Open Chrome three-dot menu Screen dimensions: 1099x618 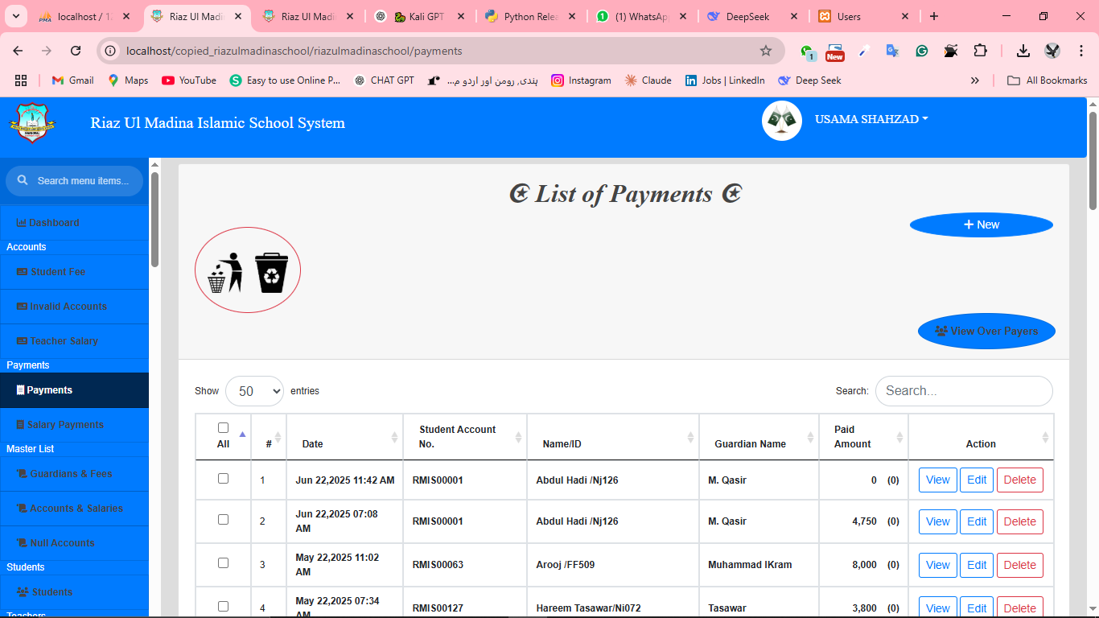(x=1080, y=51)
